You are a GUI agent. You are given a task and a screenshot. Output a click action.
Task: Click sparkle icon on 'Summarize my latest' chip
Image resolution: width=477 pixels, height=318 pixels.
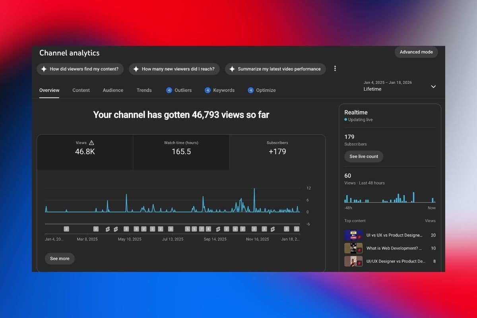(x=232, y=69)
